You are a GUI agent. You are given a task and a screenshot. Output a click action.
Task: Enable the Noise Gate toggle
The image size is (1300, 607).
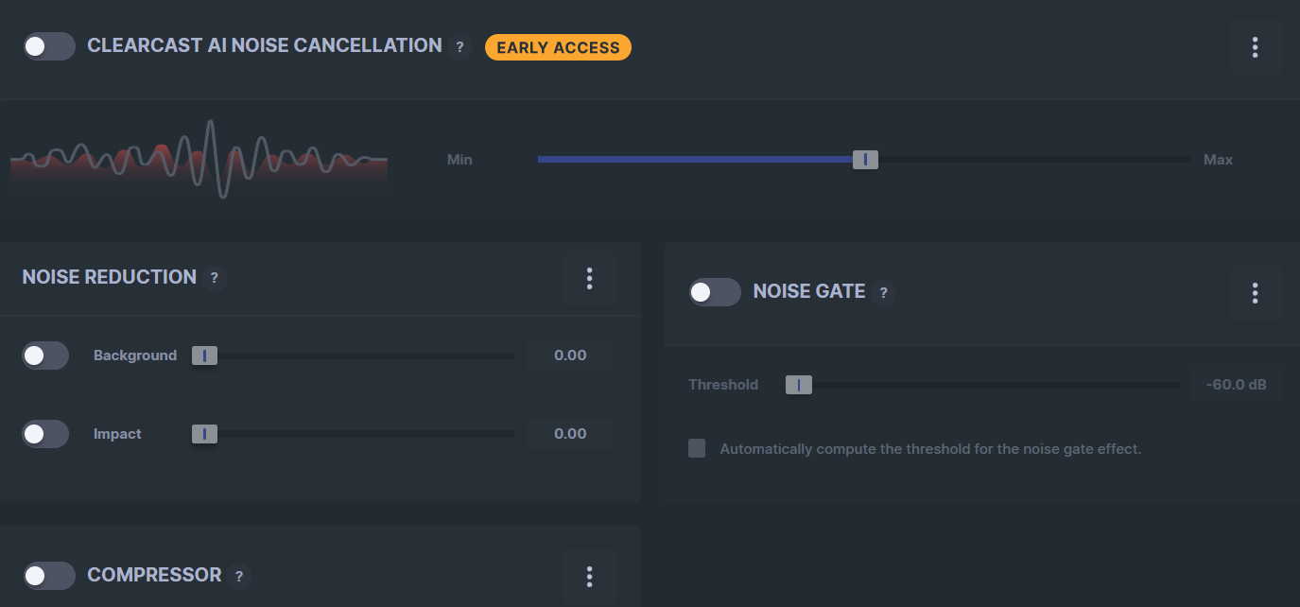point(715,292)
